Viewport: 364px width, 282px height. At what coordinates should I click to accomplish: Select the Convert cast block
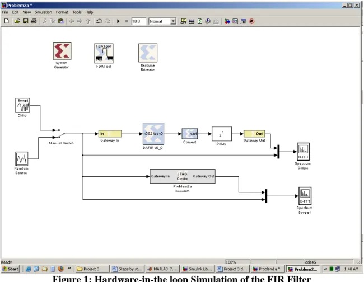pyautogui.click(x=190, y=134)
